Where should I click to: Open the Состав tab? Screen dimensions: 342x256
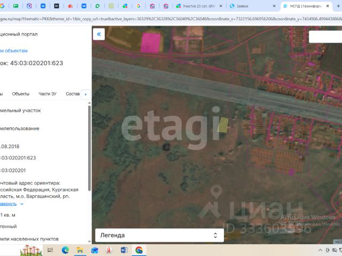coord(73,94)
